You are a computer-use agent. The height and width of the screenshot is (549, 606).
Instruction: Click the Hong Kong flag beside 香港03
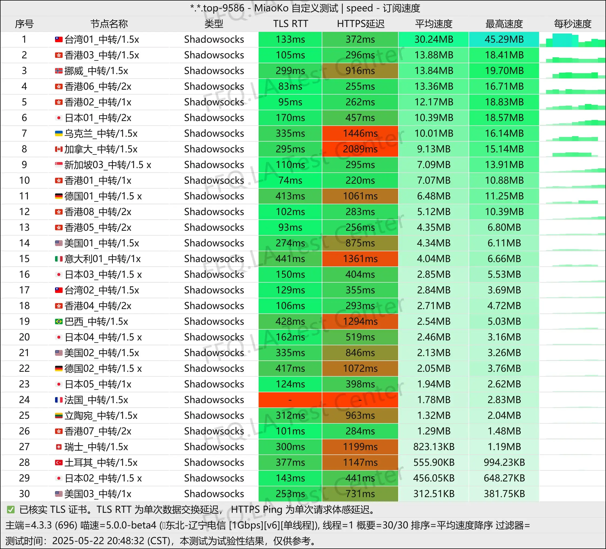tap(59, 55)
